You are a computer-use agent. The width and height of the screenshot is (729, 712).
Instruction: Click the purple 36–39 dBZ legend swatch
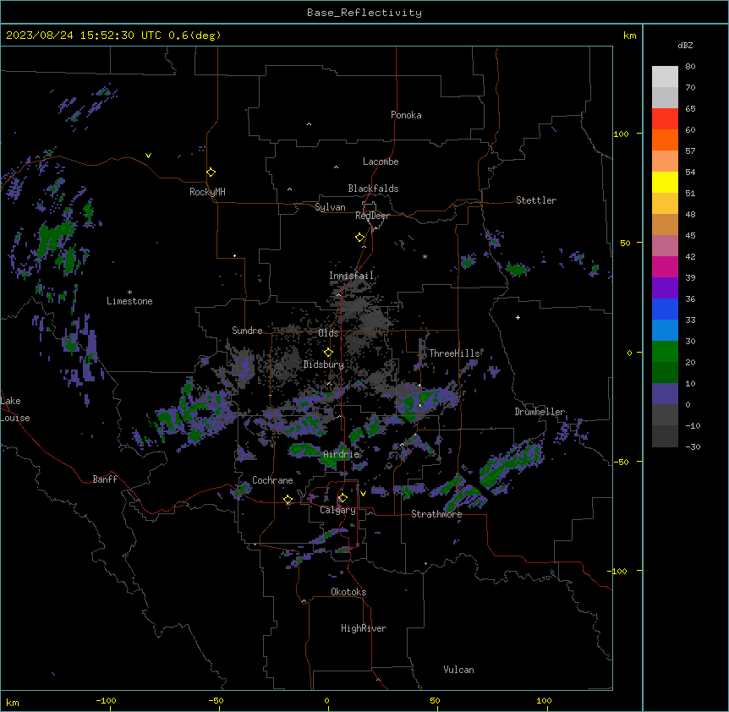coord(665,288)
